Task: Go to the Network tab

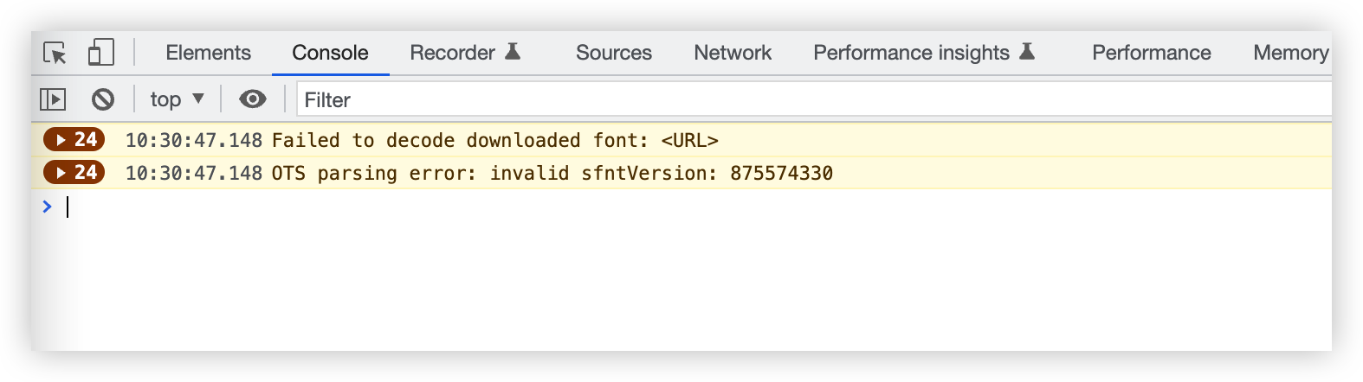Action: 733,53
